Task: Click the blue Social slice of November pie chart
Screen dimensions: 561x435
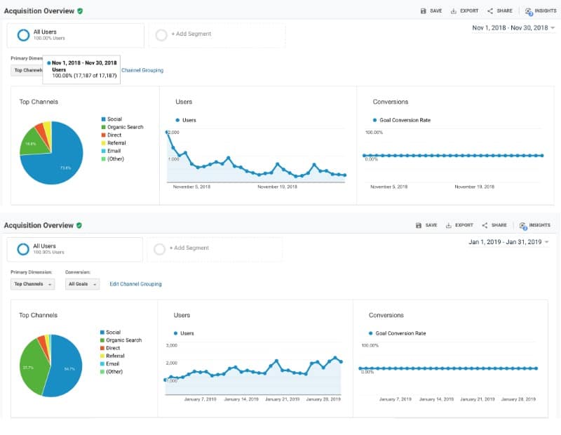Action: 62,161
